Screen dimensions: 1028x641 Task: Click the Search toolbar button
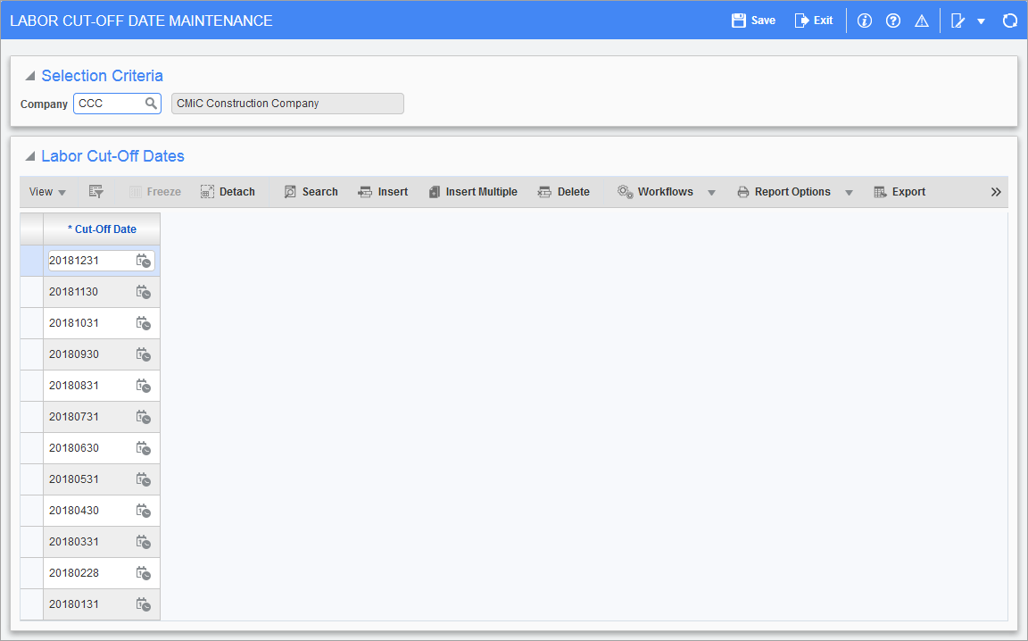(x=311, y=192)
